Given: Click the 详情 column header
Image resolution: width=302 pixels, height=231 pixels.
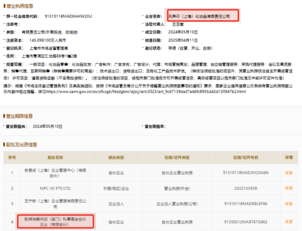Looking at the screenshot, I should coord(289,157).
